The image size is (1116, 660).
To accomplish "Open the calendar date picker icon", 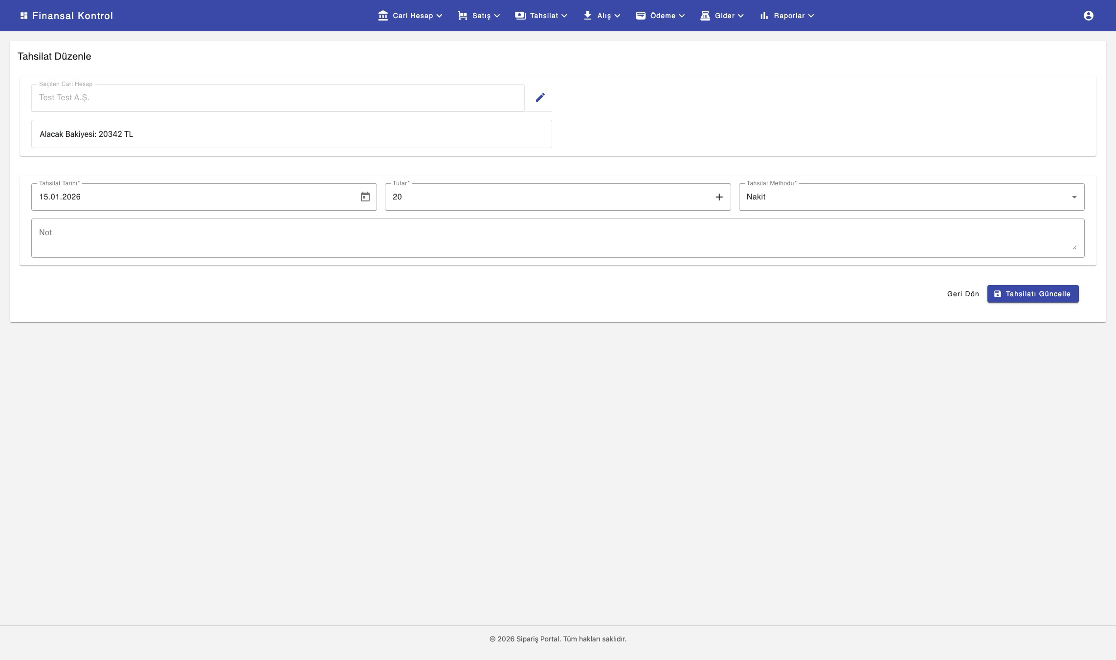I will 365,197.
